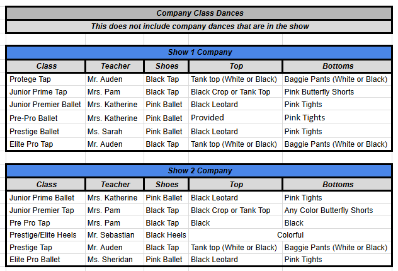Select the Junior Prime Ballet cell
The height and width of the screenshot is (271, 398).
[46, 198]
